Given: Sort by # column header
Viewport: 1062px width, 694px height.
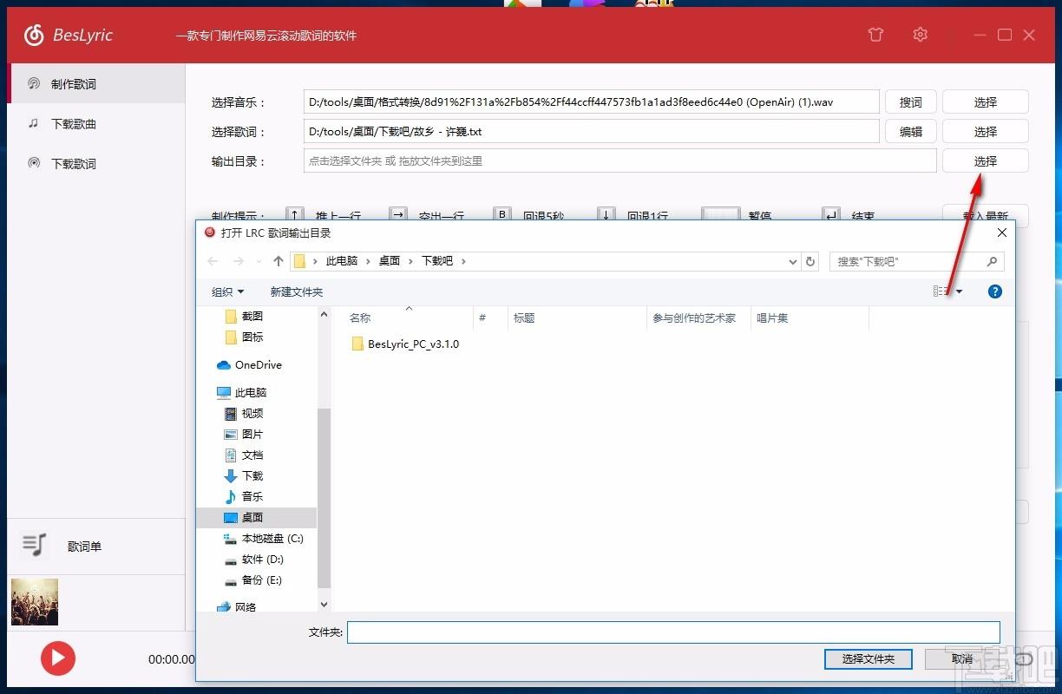Looking at the screenshot, I should [x=490, y=318].
